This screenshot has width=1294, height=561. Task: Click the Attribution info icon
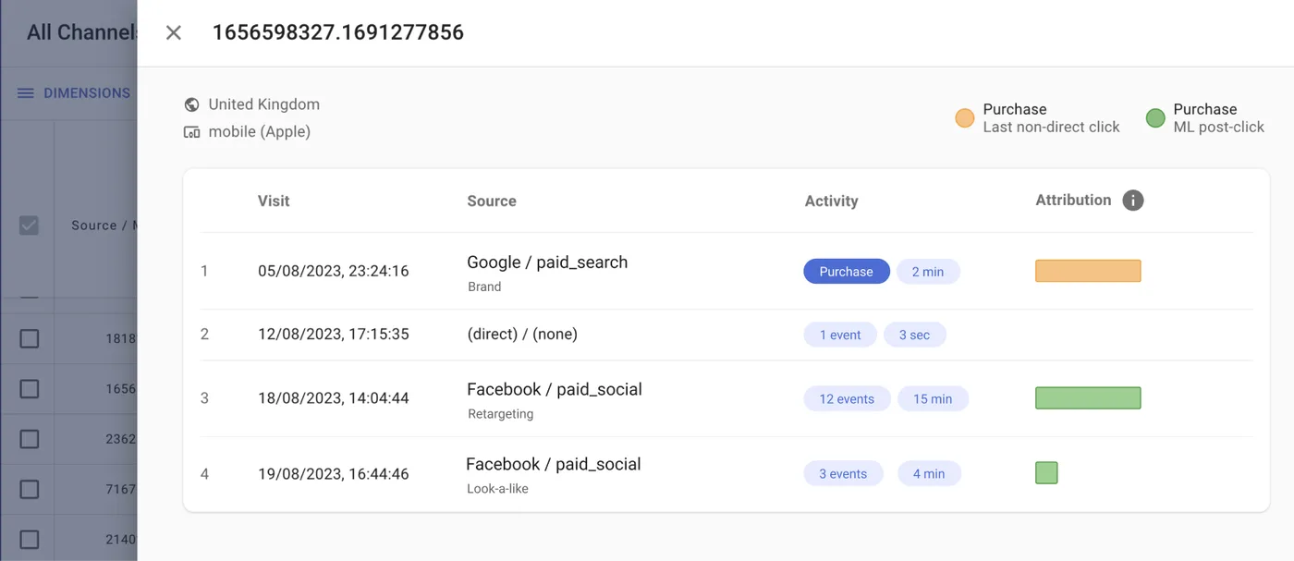(1133, 200)
